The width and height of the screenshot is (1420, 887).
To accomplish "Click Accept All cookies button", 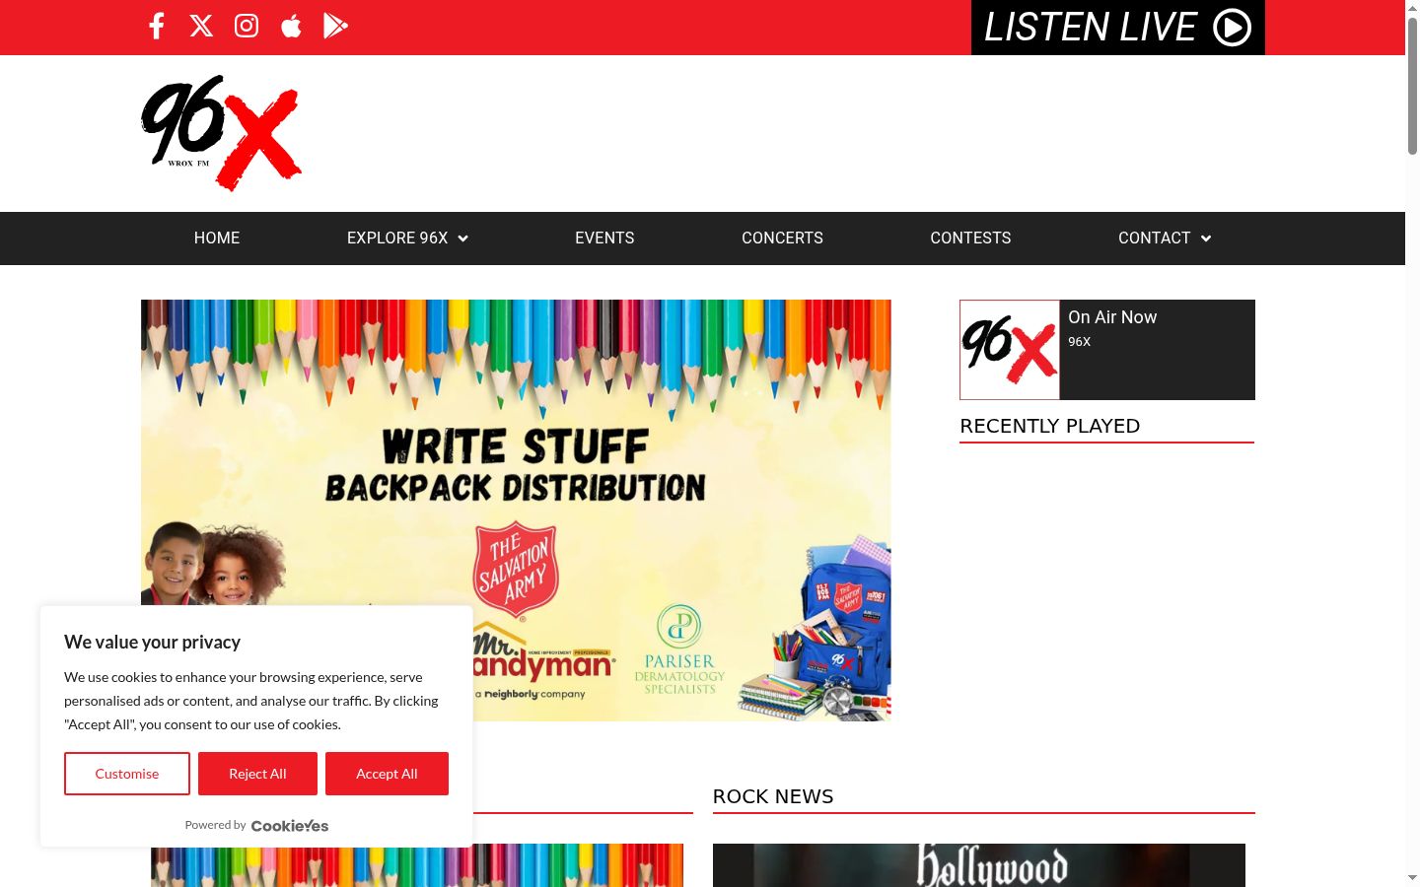I will coord(387,774).
